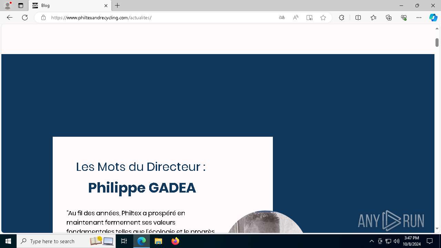Image resolution: width=441 pixels, height=248 pixels.
Task: Open the Extensions puzzle icon
Action: pyautogui.click(x=341, y=18)
